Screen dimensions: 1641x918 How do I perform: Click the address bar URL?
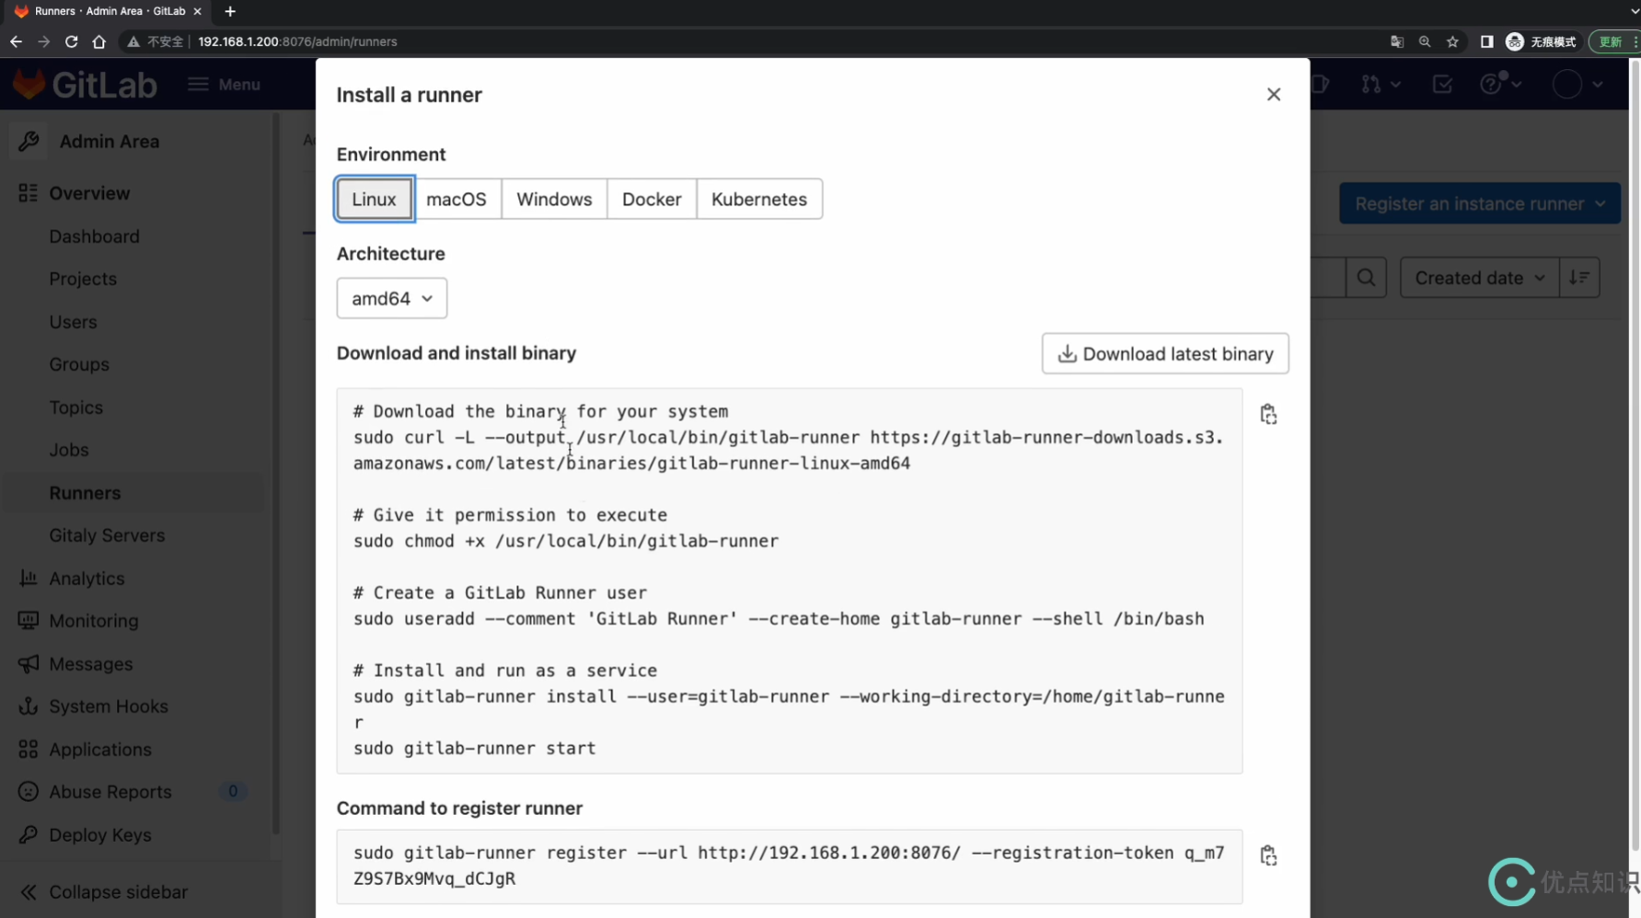(297, 41)
